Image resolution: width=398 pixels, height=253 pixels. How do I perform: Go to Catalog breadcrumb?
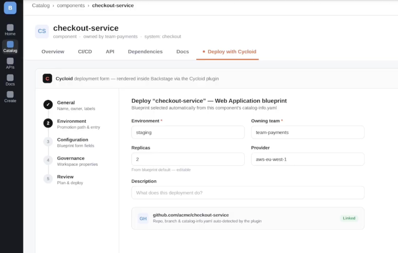(x=41, y=5)
